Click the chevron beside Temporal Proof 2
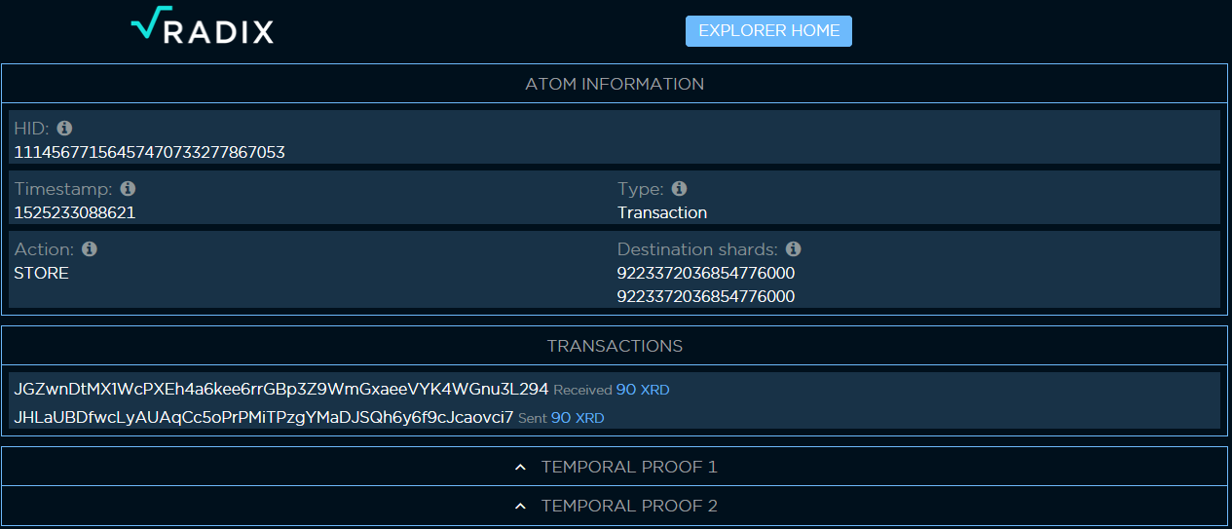 click(521, 507)
